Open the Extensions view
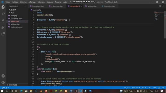Image resolution: width=166 pixels, height=93 pixels. 3,34
